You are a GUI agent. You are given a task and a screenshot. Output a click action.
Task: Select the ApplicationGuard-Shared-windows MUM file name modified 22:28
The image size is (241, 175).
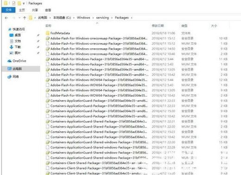click(99, 148)
